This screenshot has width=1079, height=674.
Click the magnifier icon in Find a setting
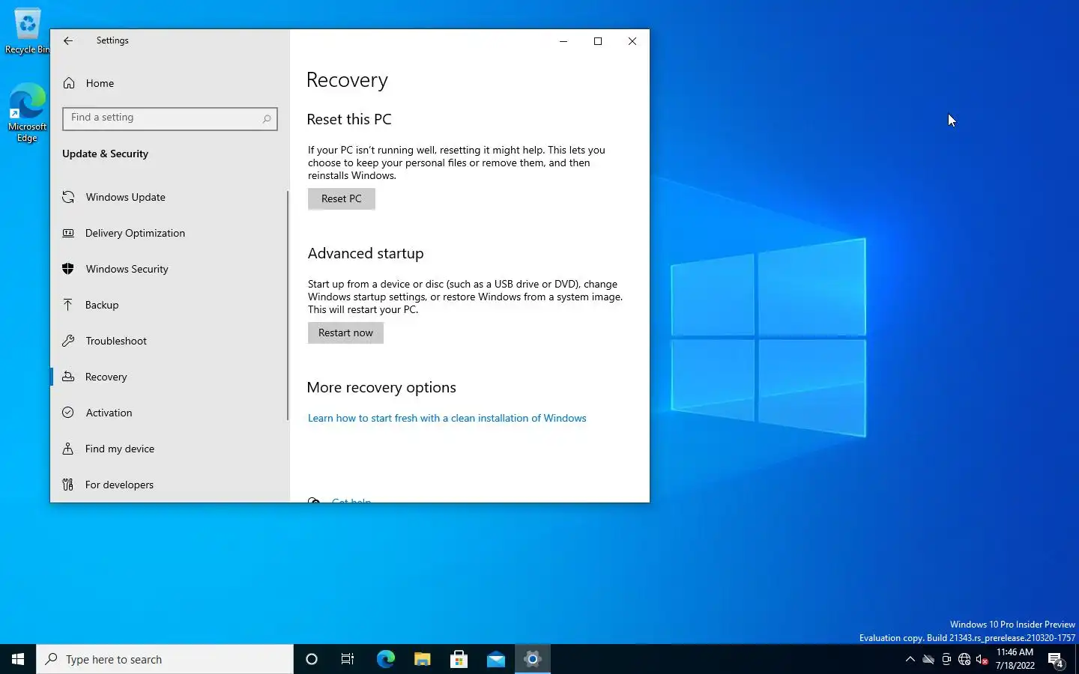(x=267, y=118)
